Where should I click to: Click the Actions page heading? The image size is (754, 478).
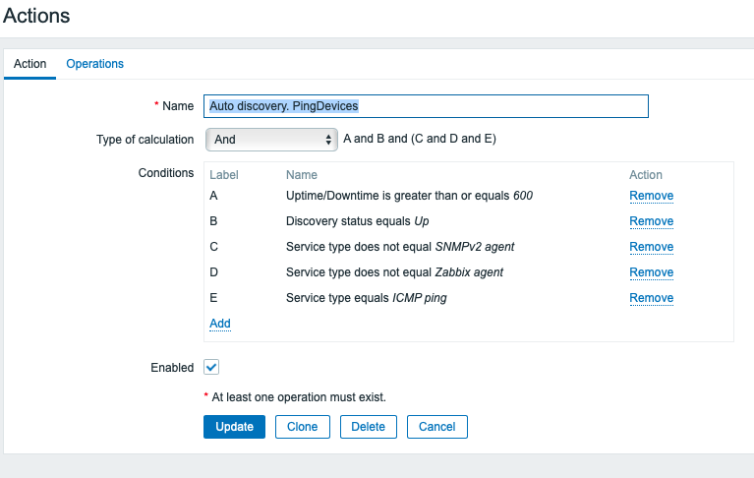pyautogui.click(x=36, y=16)
